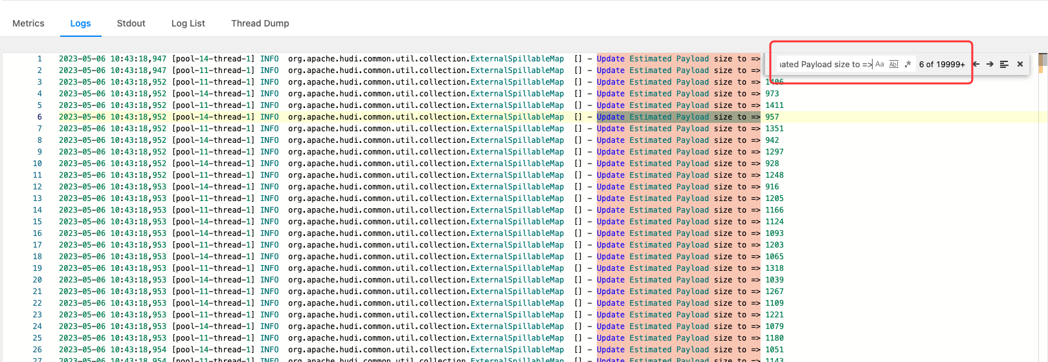Click payload value 1166 on line 14
Viewport: 1048px width, 362px height.
click(774, 210)
